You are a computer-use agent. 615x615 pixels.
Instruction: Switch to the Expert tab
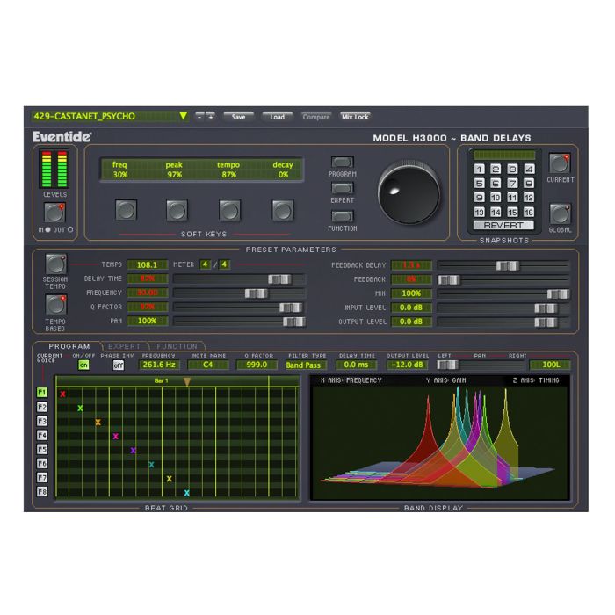click(125, 347)
